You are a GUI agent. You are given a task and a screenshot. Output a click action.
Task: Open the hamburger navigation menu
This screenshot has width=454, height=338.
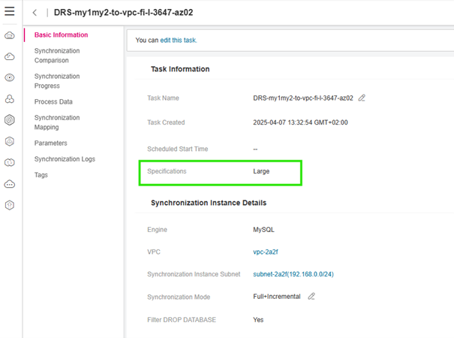coord(10,12)
